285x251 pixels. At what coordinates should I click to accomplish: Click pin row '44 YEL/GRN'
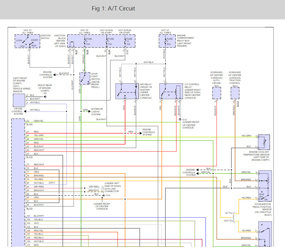[x=35, y=135]
